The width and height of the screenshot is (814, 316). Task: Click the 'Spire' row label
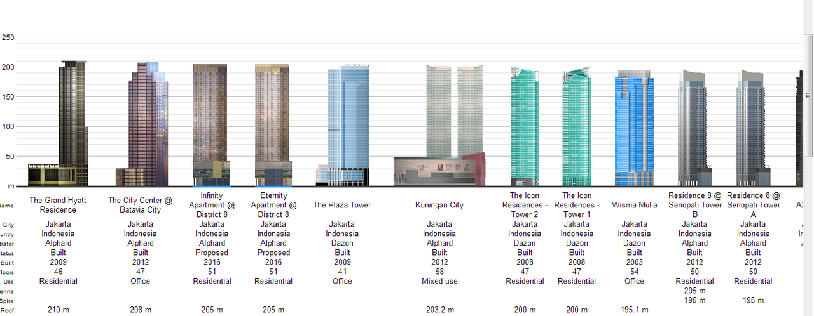click(7, 301)
